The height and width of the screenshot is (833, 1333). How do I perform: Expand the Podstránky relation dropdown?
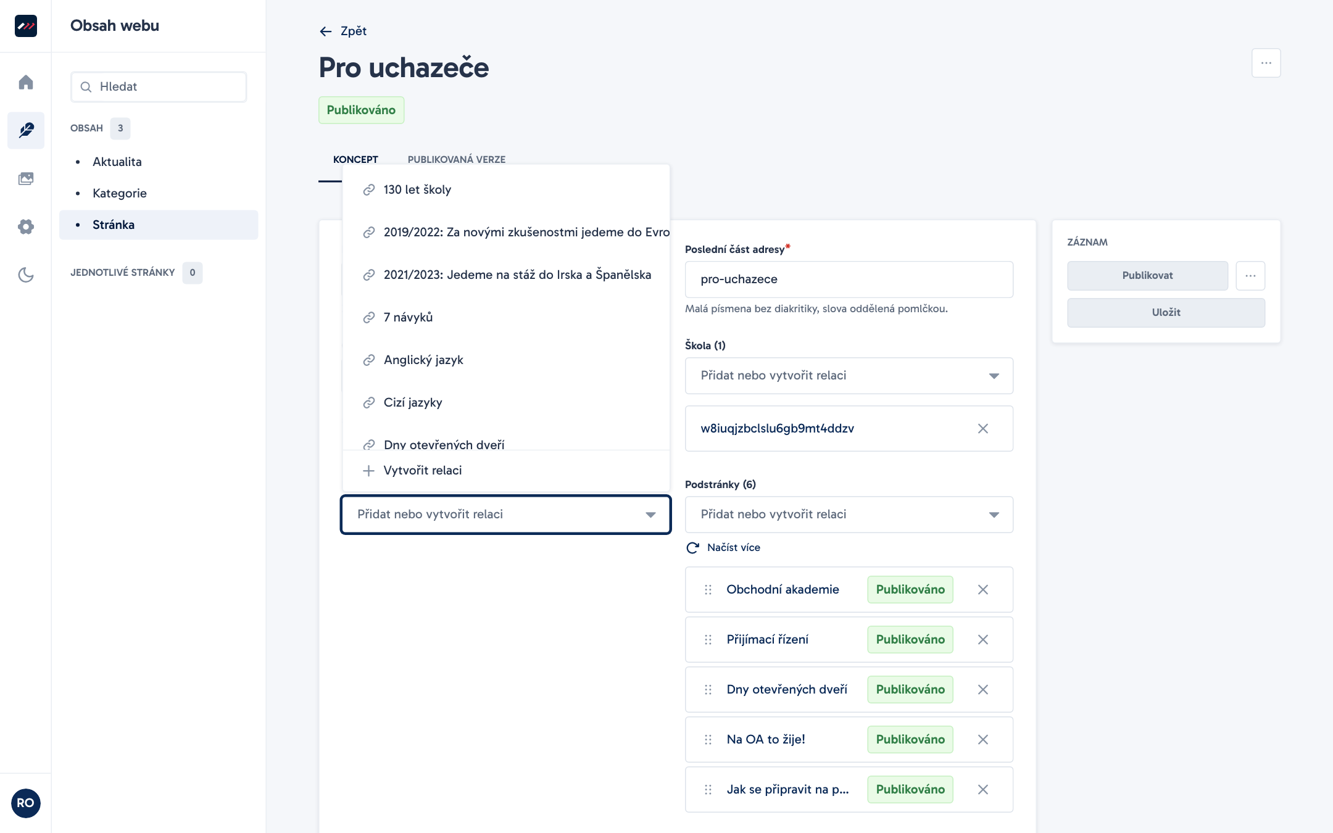[849, 515]
